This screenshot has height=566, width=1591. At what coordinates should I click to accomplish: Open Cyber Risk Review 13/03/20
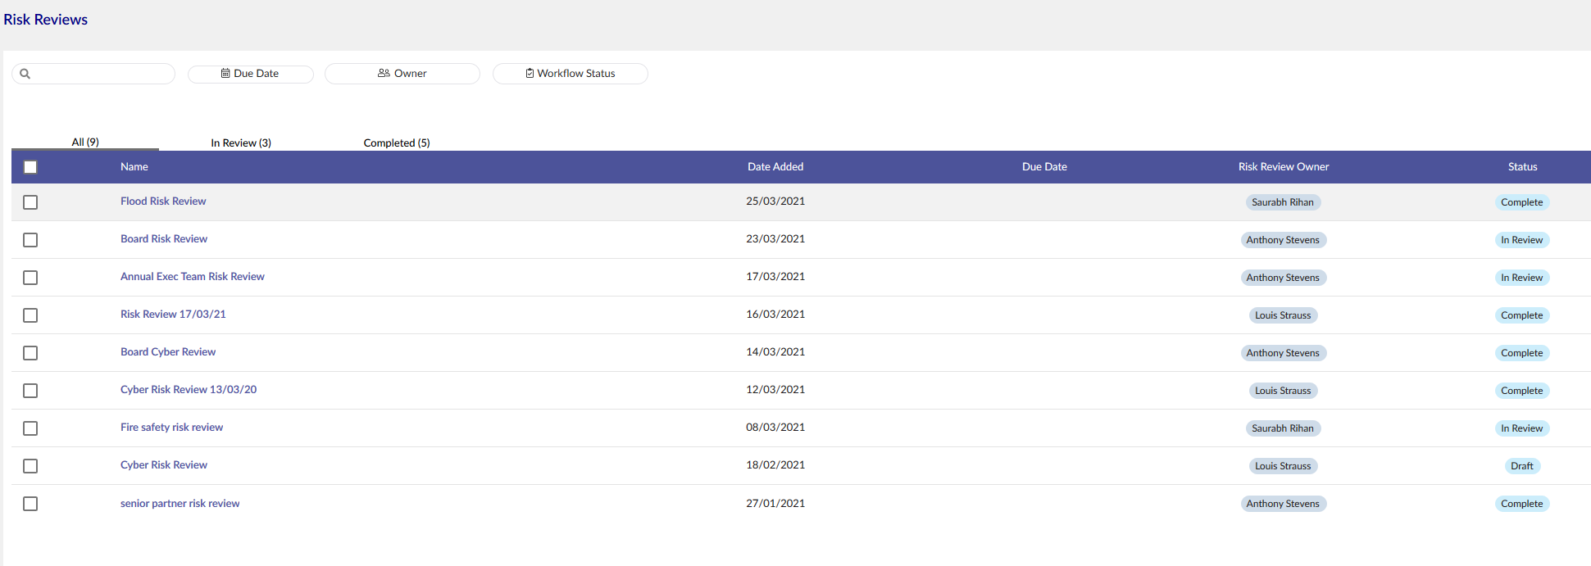point(189,390)
